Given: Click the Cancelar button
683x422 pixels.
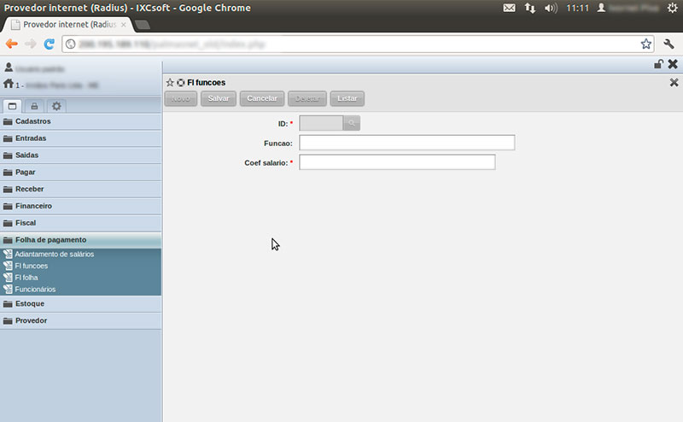Looking at the screenshot, I should click(262, 98).
